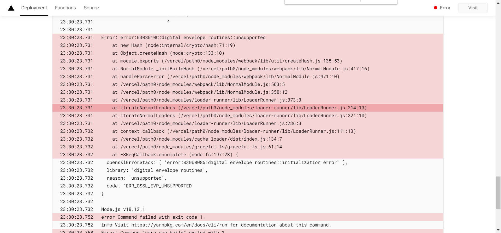Switch to the Functions tab
501x233 pixels.
click(65, 8)
